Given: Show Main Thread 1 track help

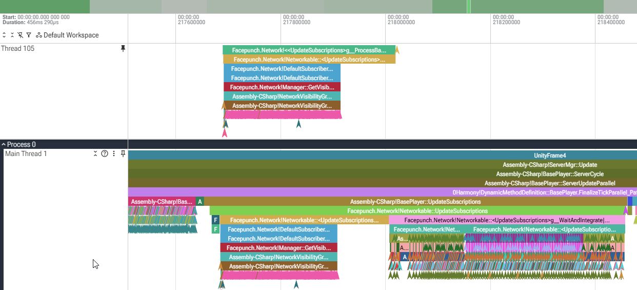Looking at the screenshot, I should (105, 153).
